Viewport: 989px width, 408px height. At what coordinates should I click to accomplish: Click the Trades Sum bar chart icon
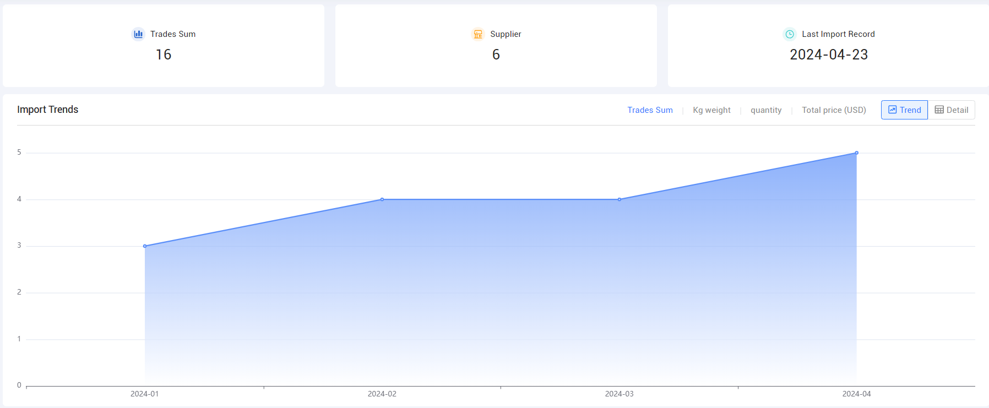point(138,34)
